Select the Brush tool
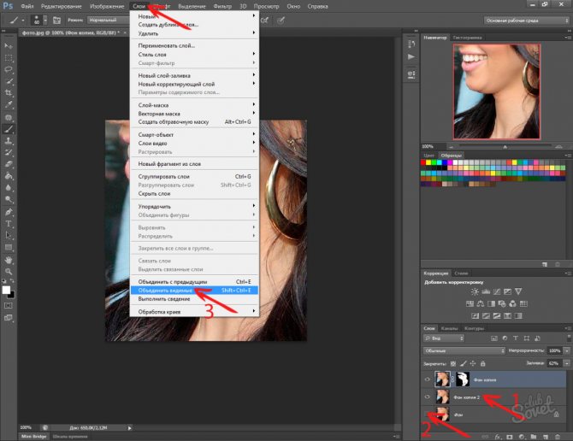Image resolution: width=573 pixels, height=441 pixels. coord(9,129)
